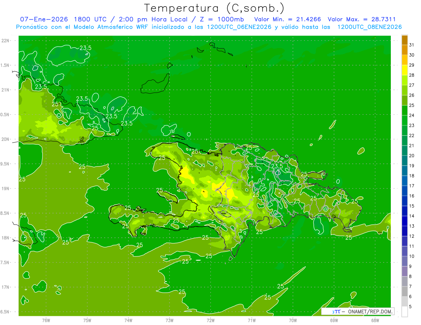Viewport: 421px width, 325px height.
Task: Click the orange legend swatch between 29 and 30
Action: (405, 60)
